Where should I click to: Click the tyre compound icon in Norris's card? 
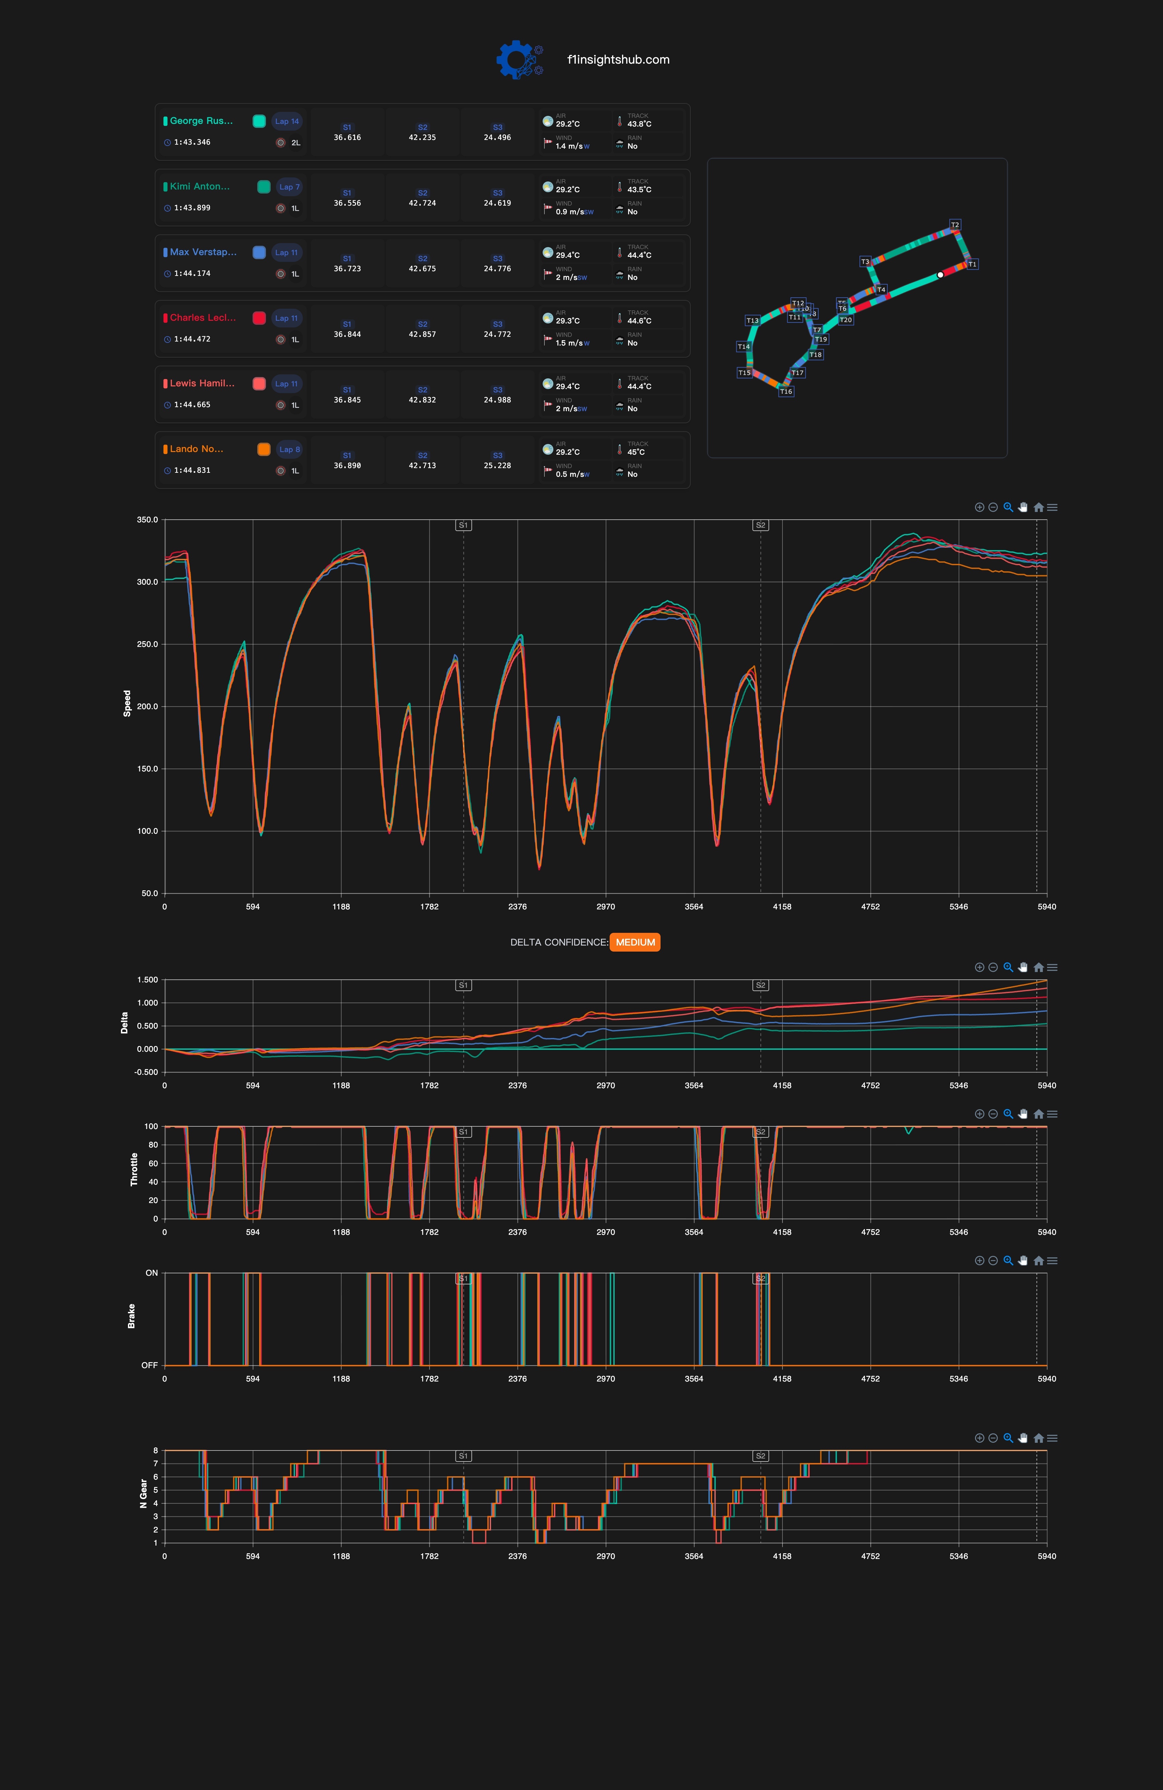pyautogui.click(x=281, y=471)
